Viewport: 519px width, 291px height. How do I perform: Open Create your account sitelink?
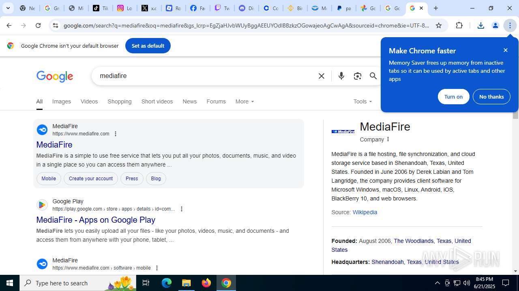[91, 179]
